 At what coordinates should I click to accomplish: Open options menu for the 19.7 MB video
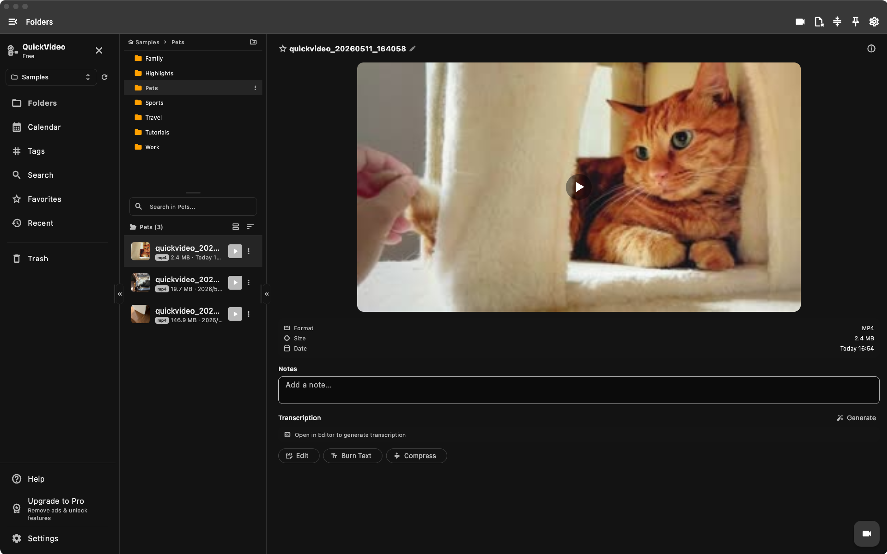(249, 283)
